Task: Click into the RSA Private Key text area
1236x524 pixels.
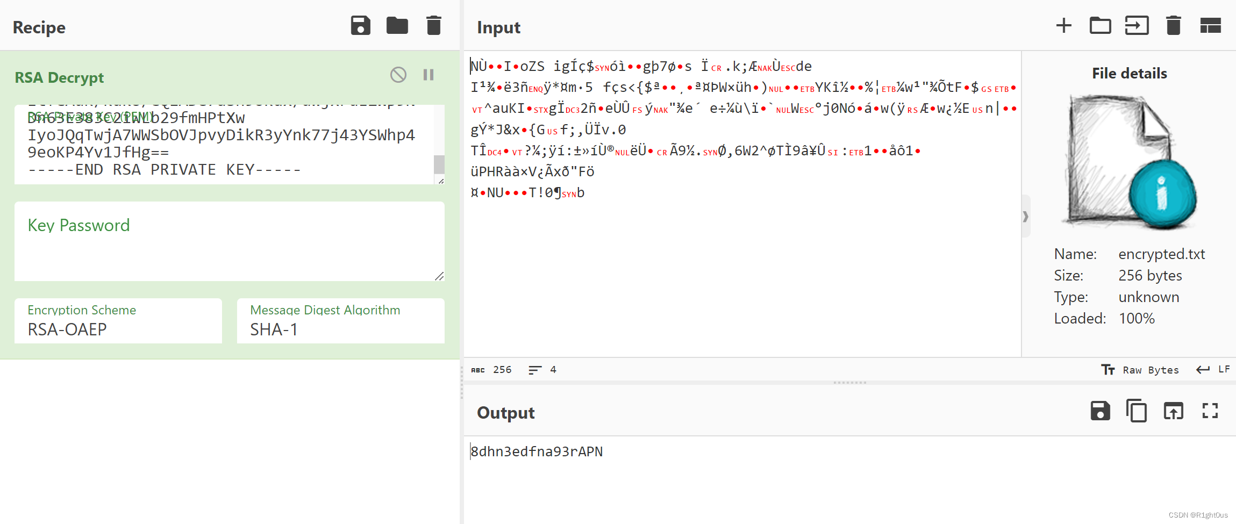Action: click(x=224, y=144)
